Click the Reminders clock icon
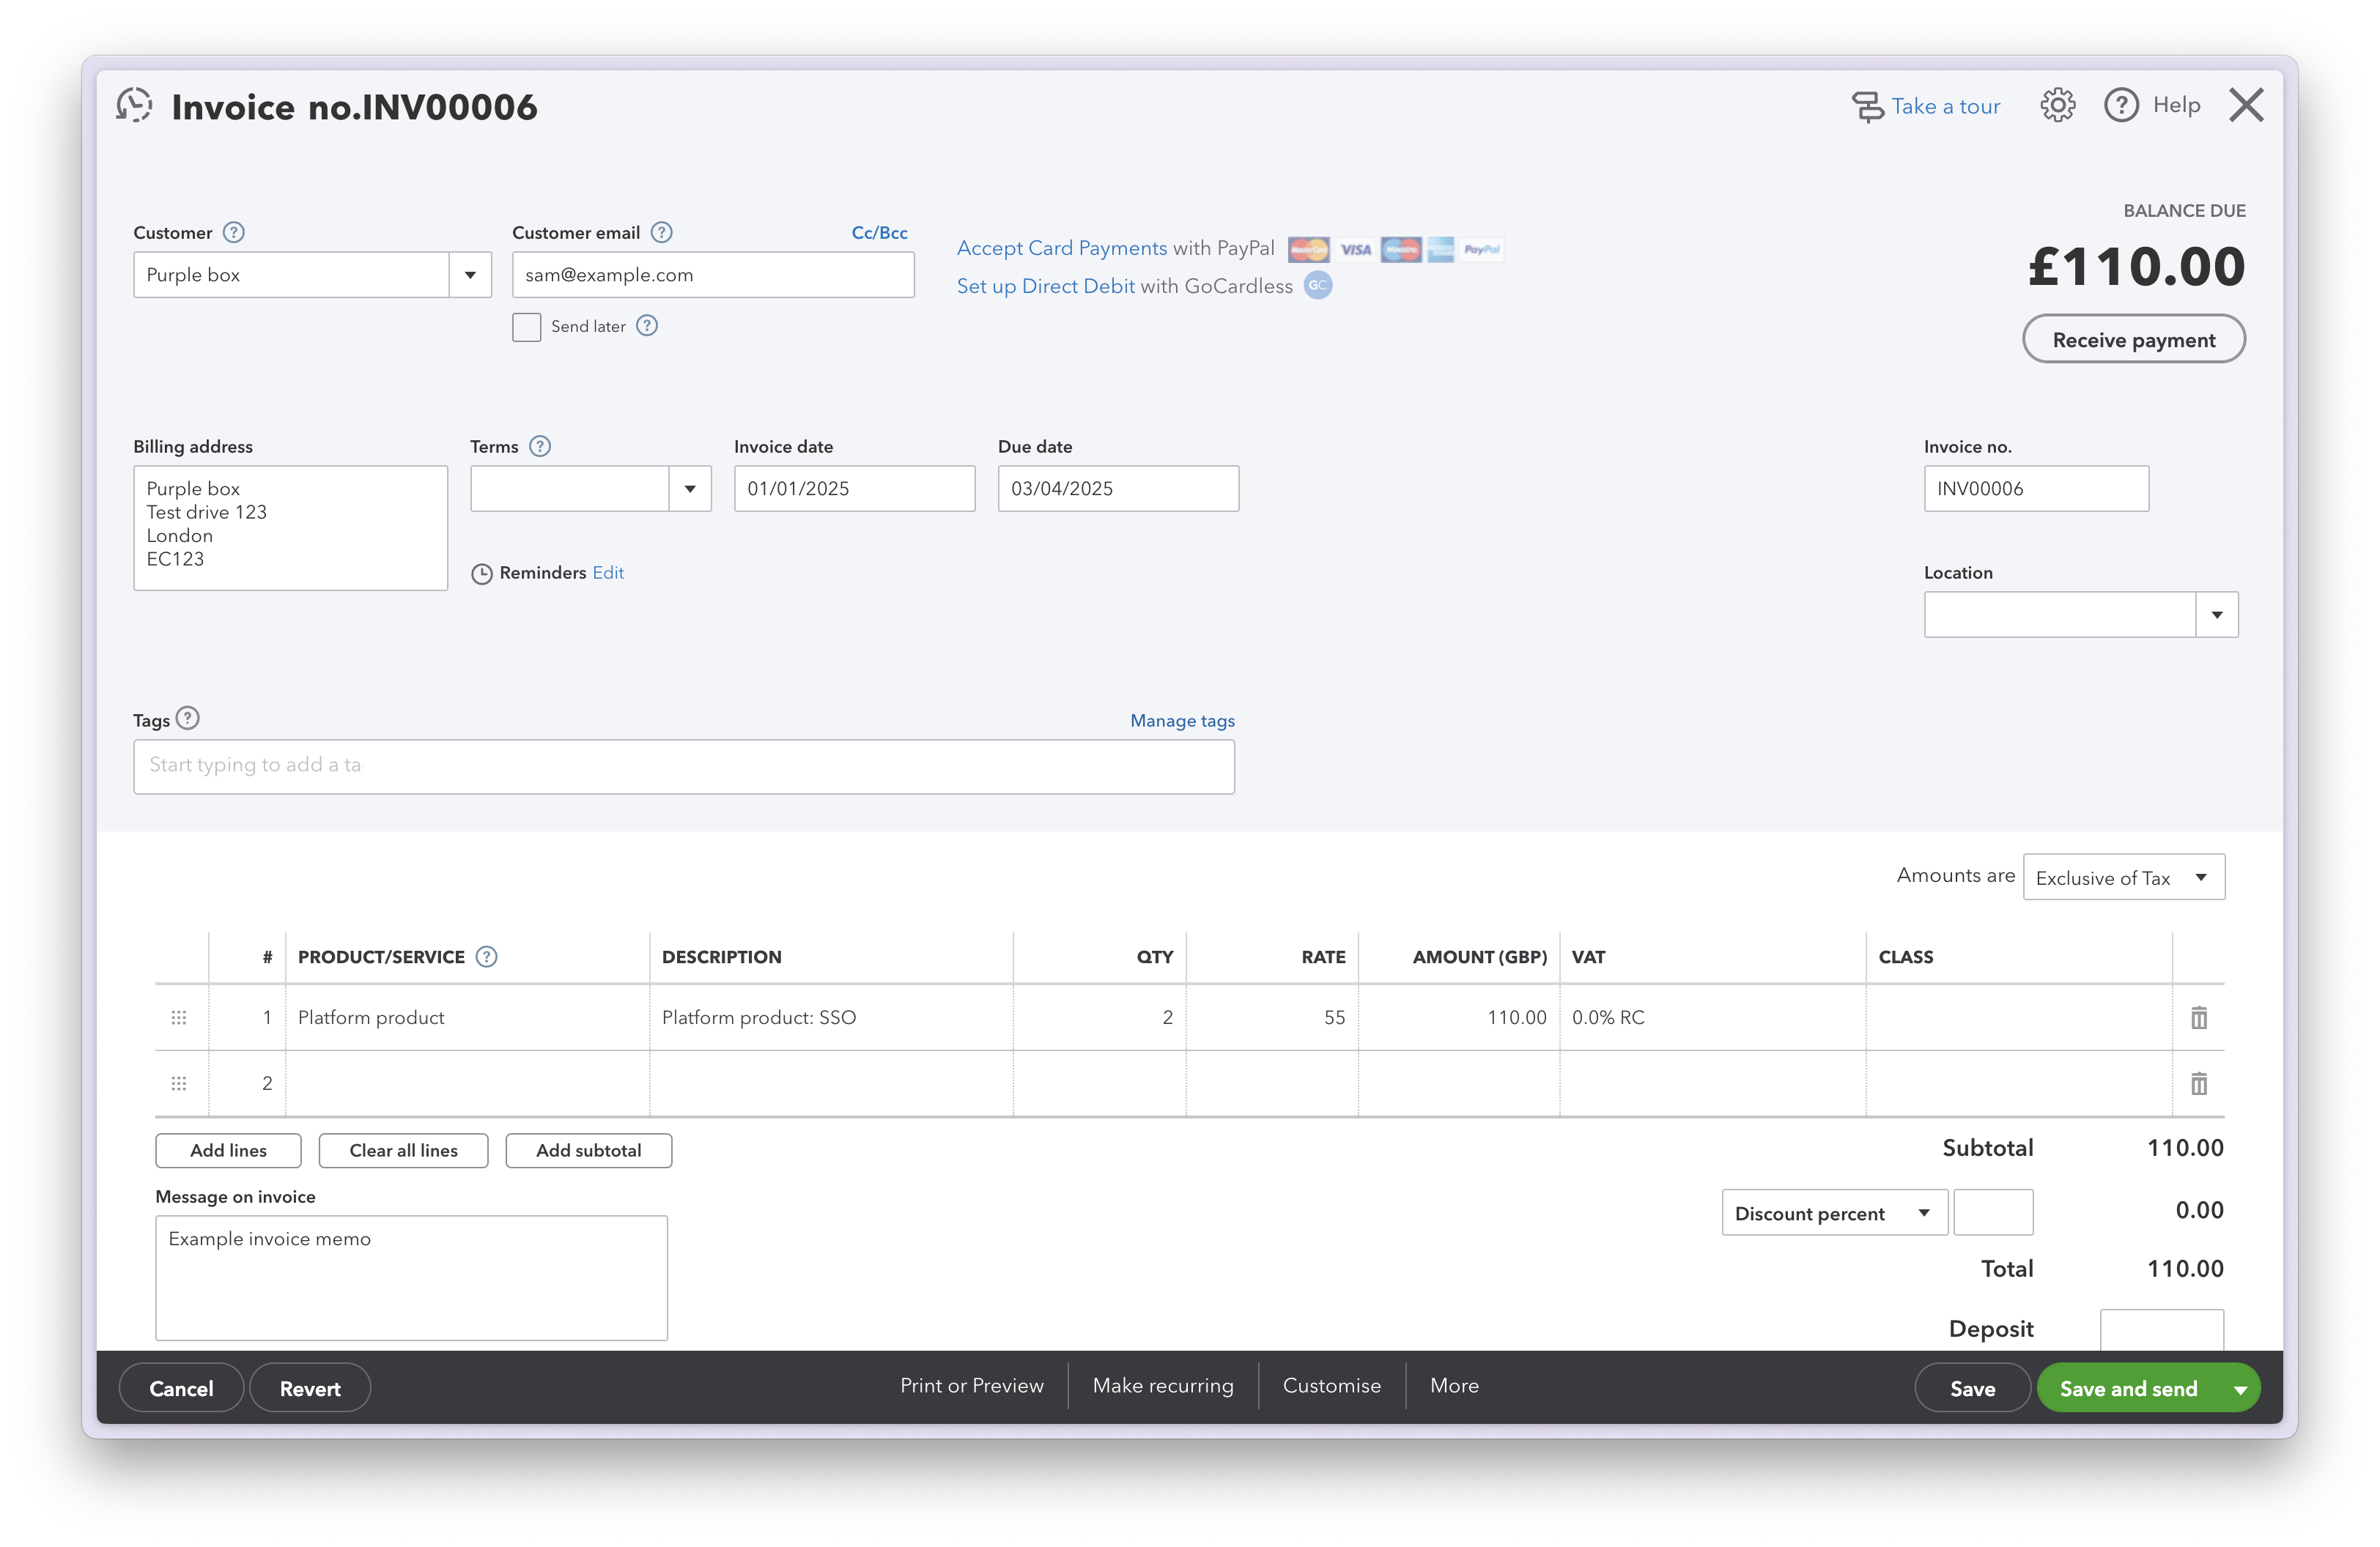Image resolution: width=2380 pixels, height=1547 pixels. (482, 574)
